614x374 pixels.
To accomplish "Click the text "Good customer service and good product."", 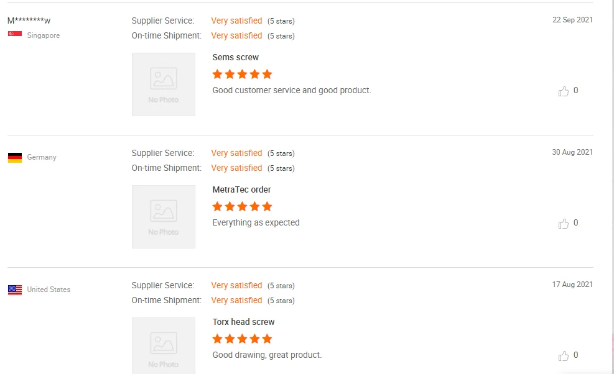I will click(292, 91).
